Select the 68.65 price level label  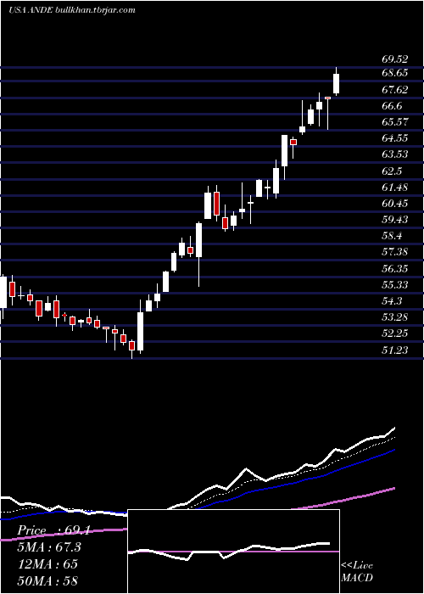click(395, 73)
